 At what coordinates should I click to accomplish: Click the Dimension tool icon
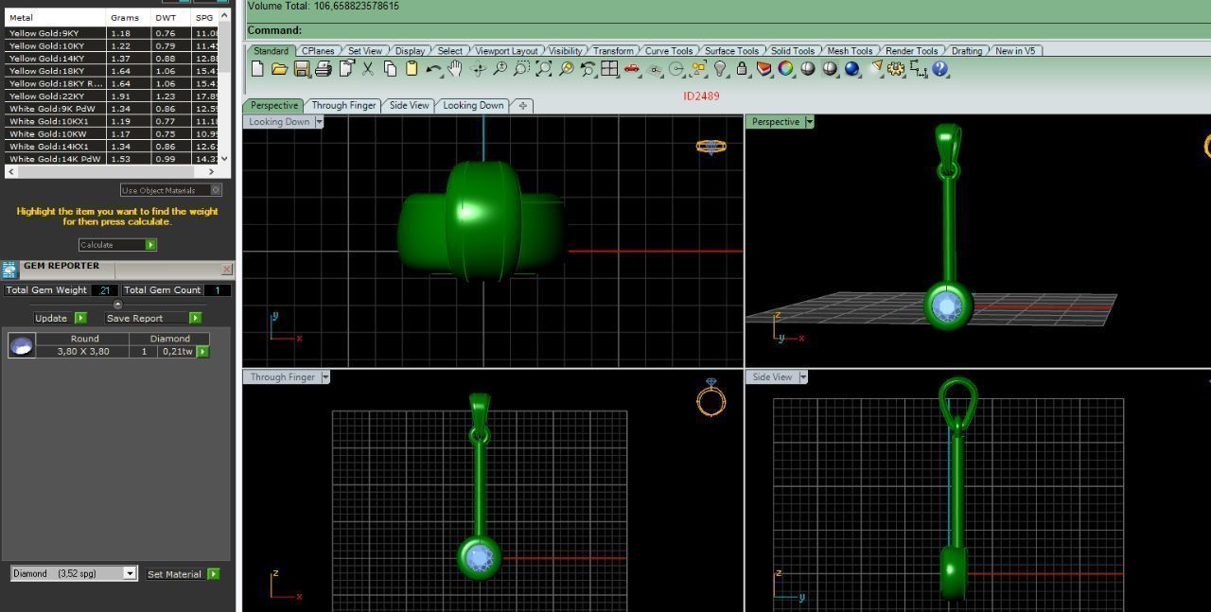pyautogui.click(x=918, y=68)
